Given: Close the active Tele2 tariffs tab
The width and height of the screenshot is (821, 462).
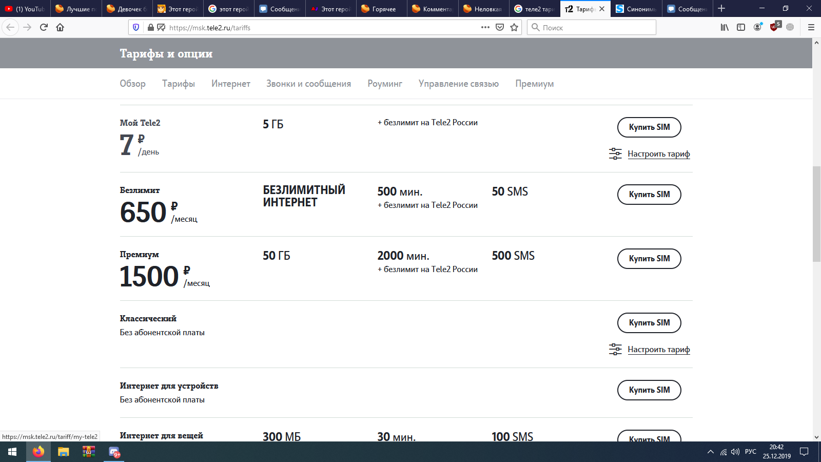Looking at the screenshot, I should [602, 9].
